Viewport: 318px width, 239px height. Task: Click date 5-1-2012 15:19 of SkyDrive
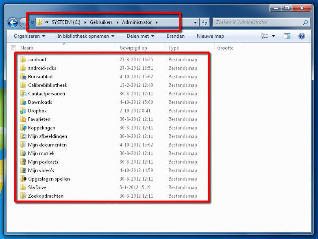[x=135, y=187]
